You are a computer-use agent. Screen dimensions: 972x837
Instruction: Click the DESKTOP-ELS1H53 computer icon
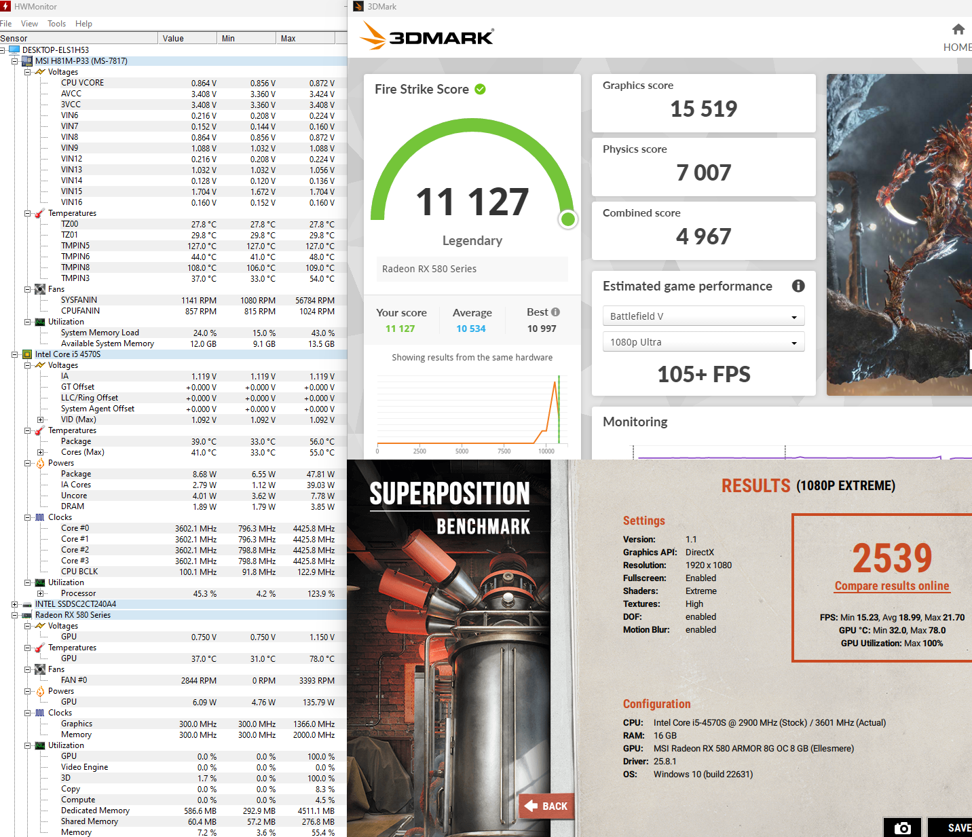(14, 50)
